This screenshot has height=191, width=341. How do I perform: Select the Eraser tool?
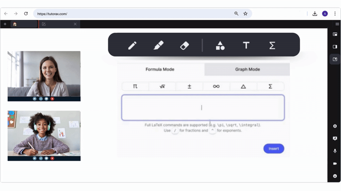184,45
